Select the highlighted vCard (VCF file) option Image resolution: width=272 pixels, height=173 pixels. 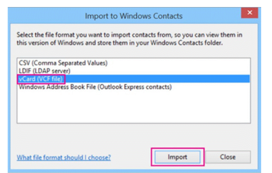click(133, 79)
